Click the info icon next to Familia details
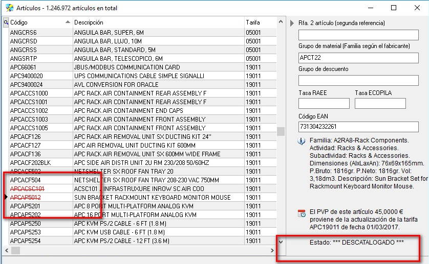The width and height of the screenshot is (429, 264). click(x=301, y=141)
